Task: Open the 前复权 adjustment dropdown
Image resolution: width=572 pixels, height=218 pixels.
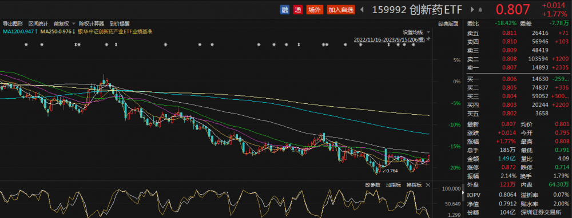Action: tap(64, 23)
